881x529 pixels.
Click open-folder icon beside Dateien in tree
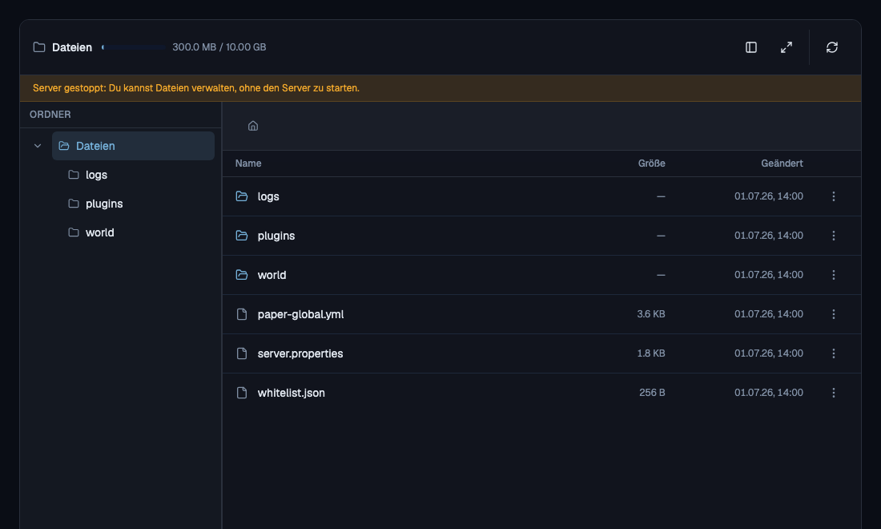(x=64, y=146)
